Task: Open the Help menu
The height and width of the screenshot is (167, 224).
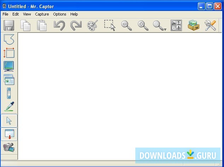Action: pyautogui.click(x=74, y=14)
